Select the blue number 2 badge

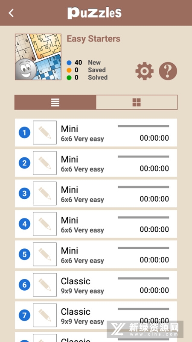click(24, 163)
